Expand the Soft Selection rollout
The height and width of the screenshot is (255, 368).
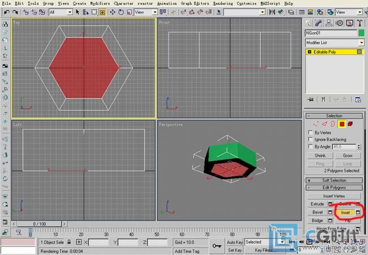(334, 180)
